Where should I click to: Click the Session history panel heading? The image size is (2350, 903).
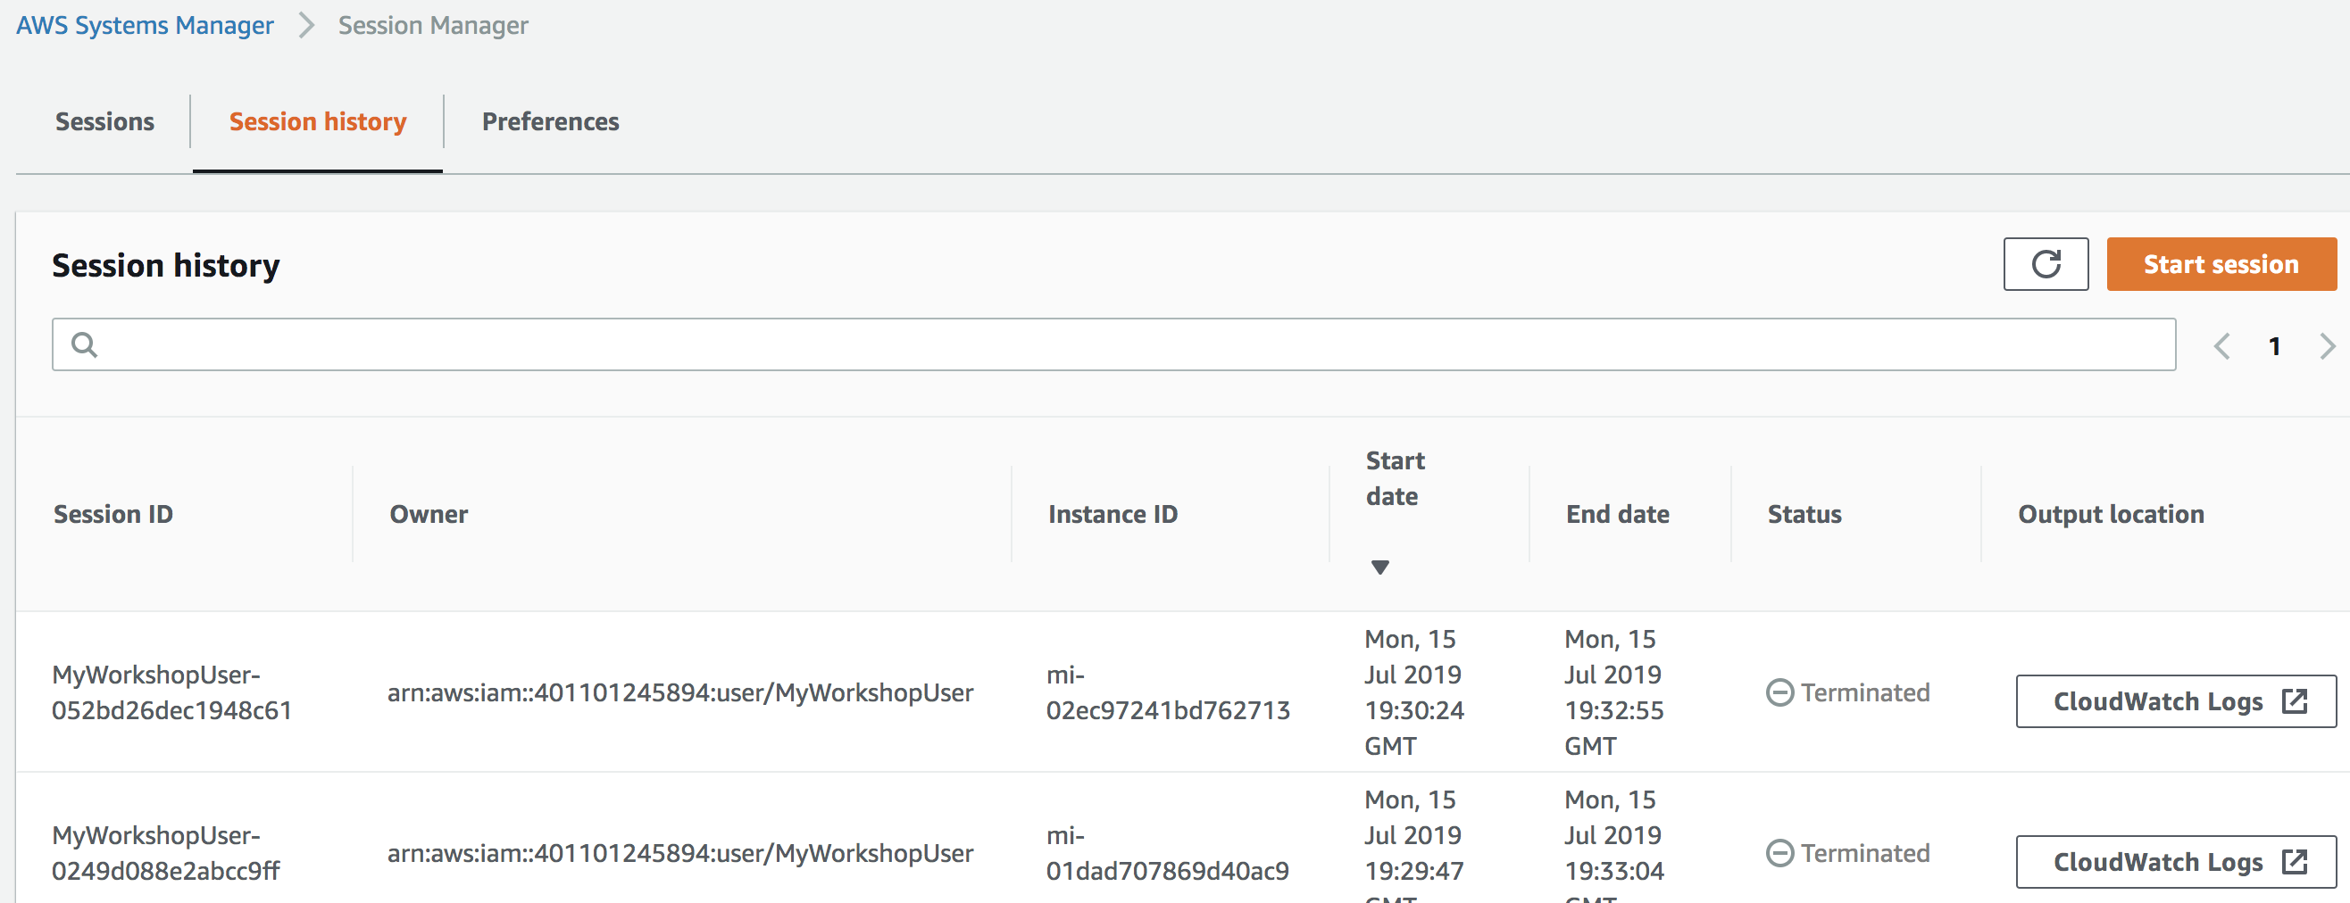pos(166,265)
